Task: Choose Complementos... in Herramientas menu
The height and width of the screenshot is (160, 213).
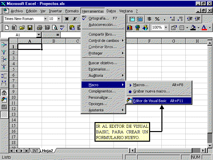Action: click(x=104, y=91)
